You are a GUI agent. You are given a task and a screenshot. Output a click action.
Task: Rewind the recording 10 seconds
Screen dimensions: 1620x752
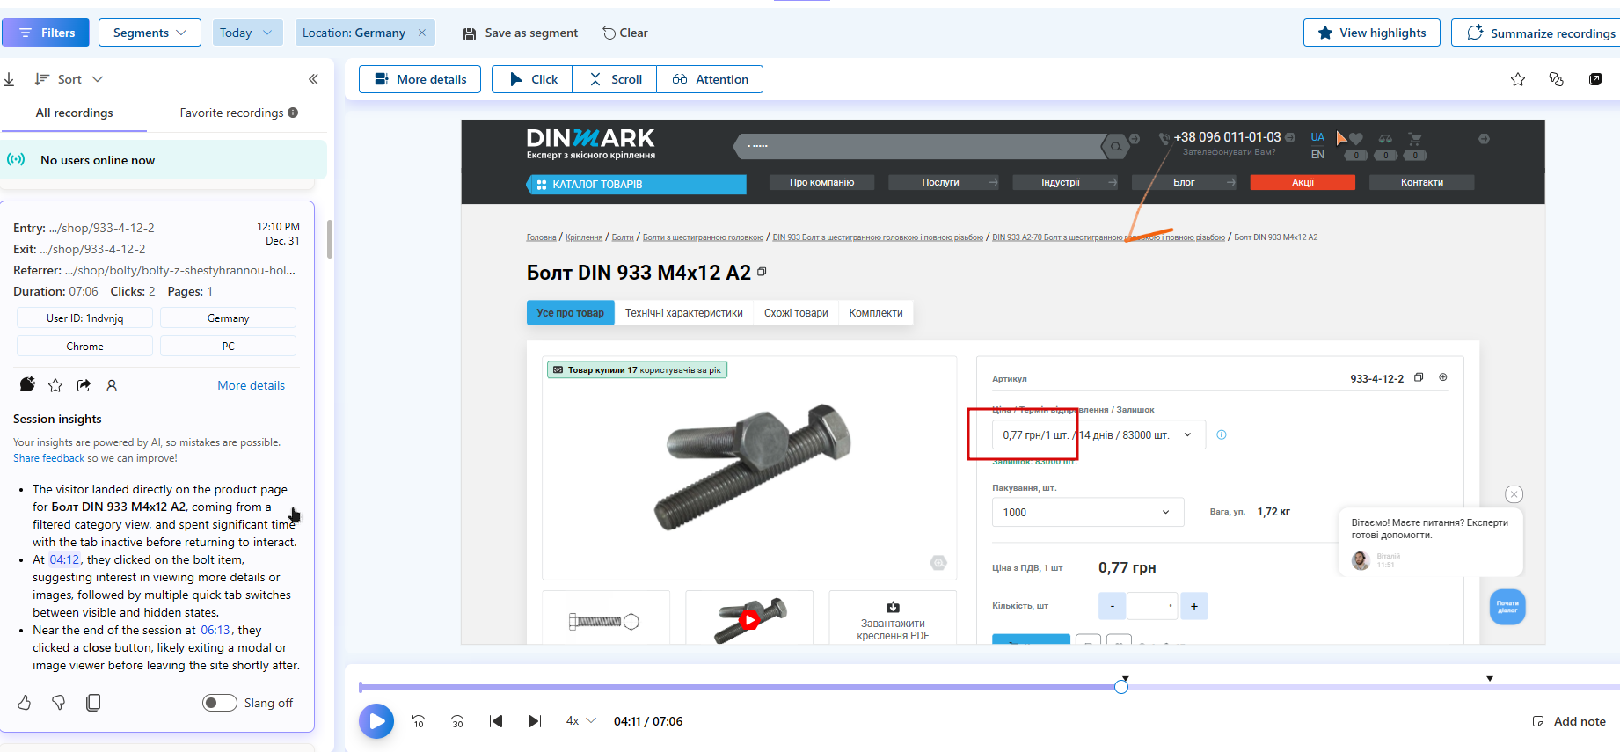[x=419, y=721]
